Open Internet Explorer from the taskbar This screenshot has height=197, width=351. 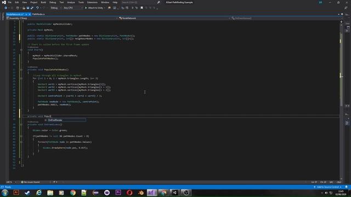(x=39, y=193)
